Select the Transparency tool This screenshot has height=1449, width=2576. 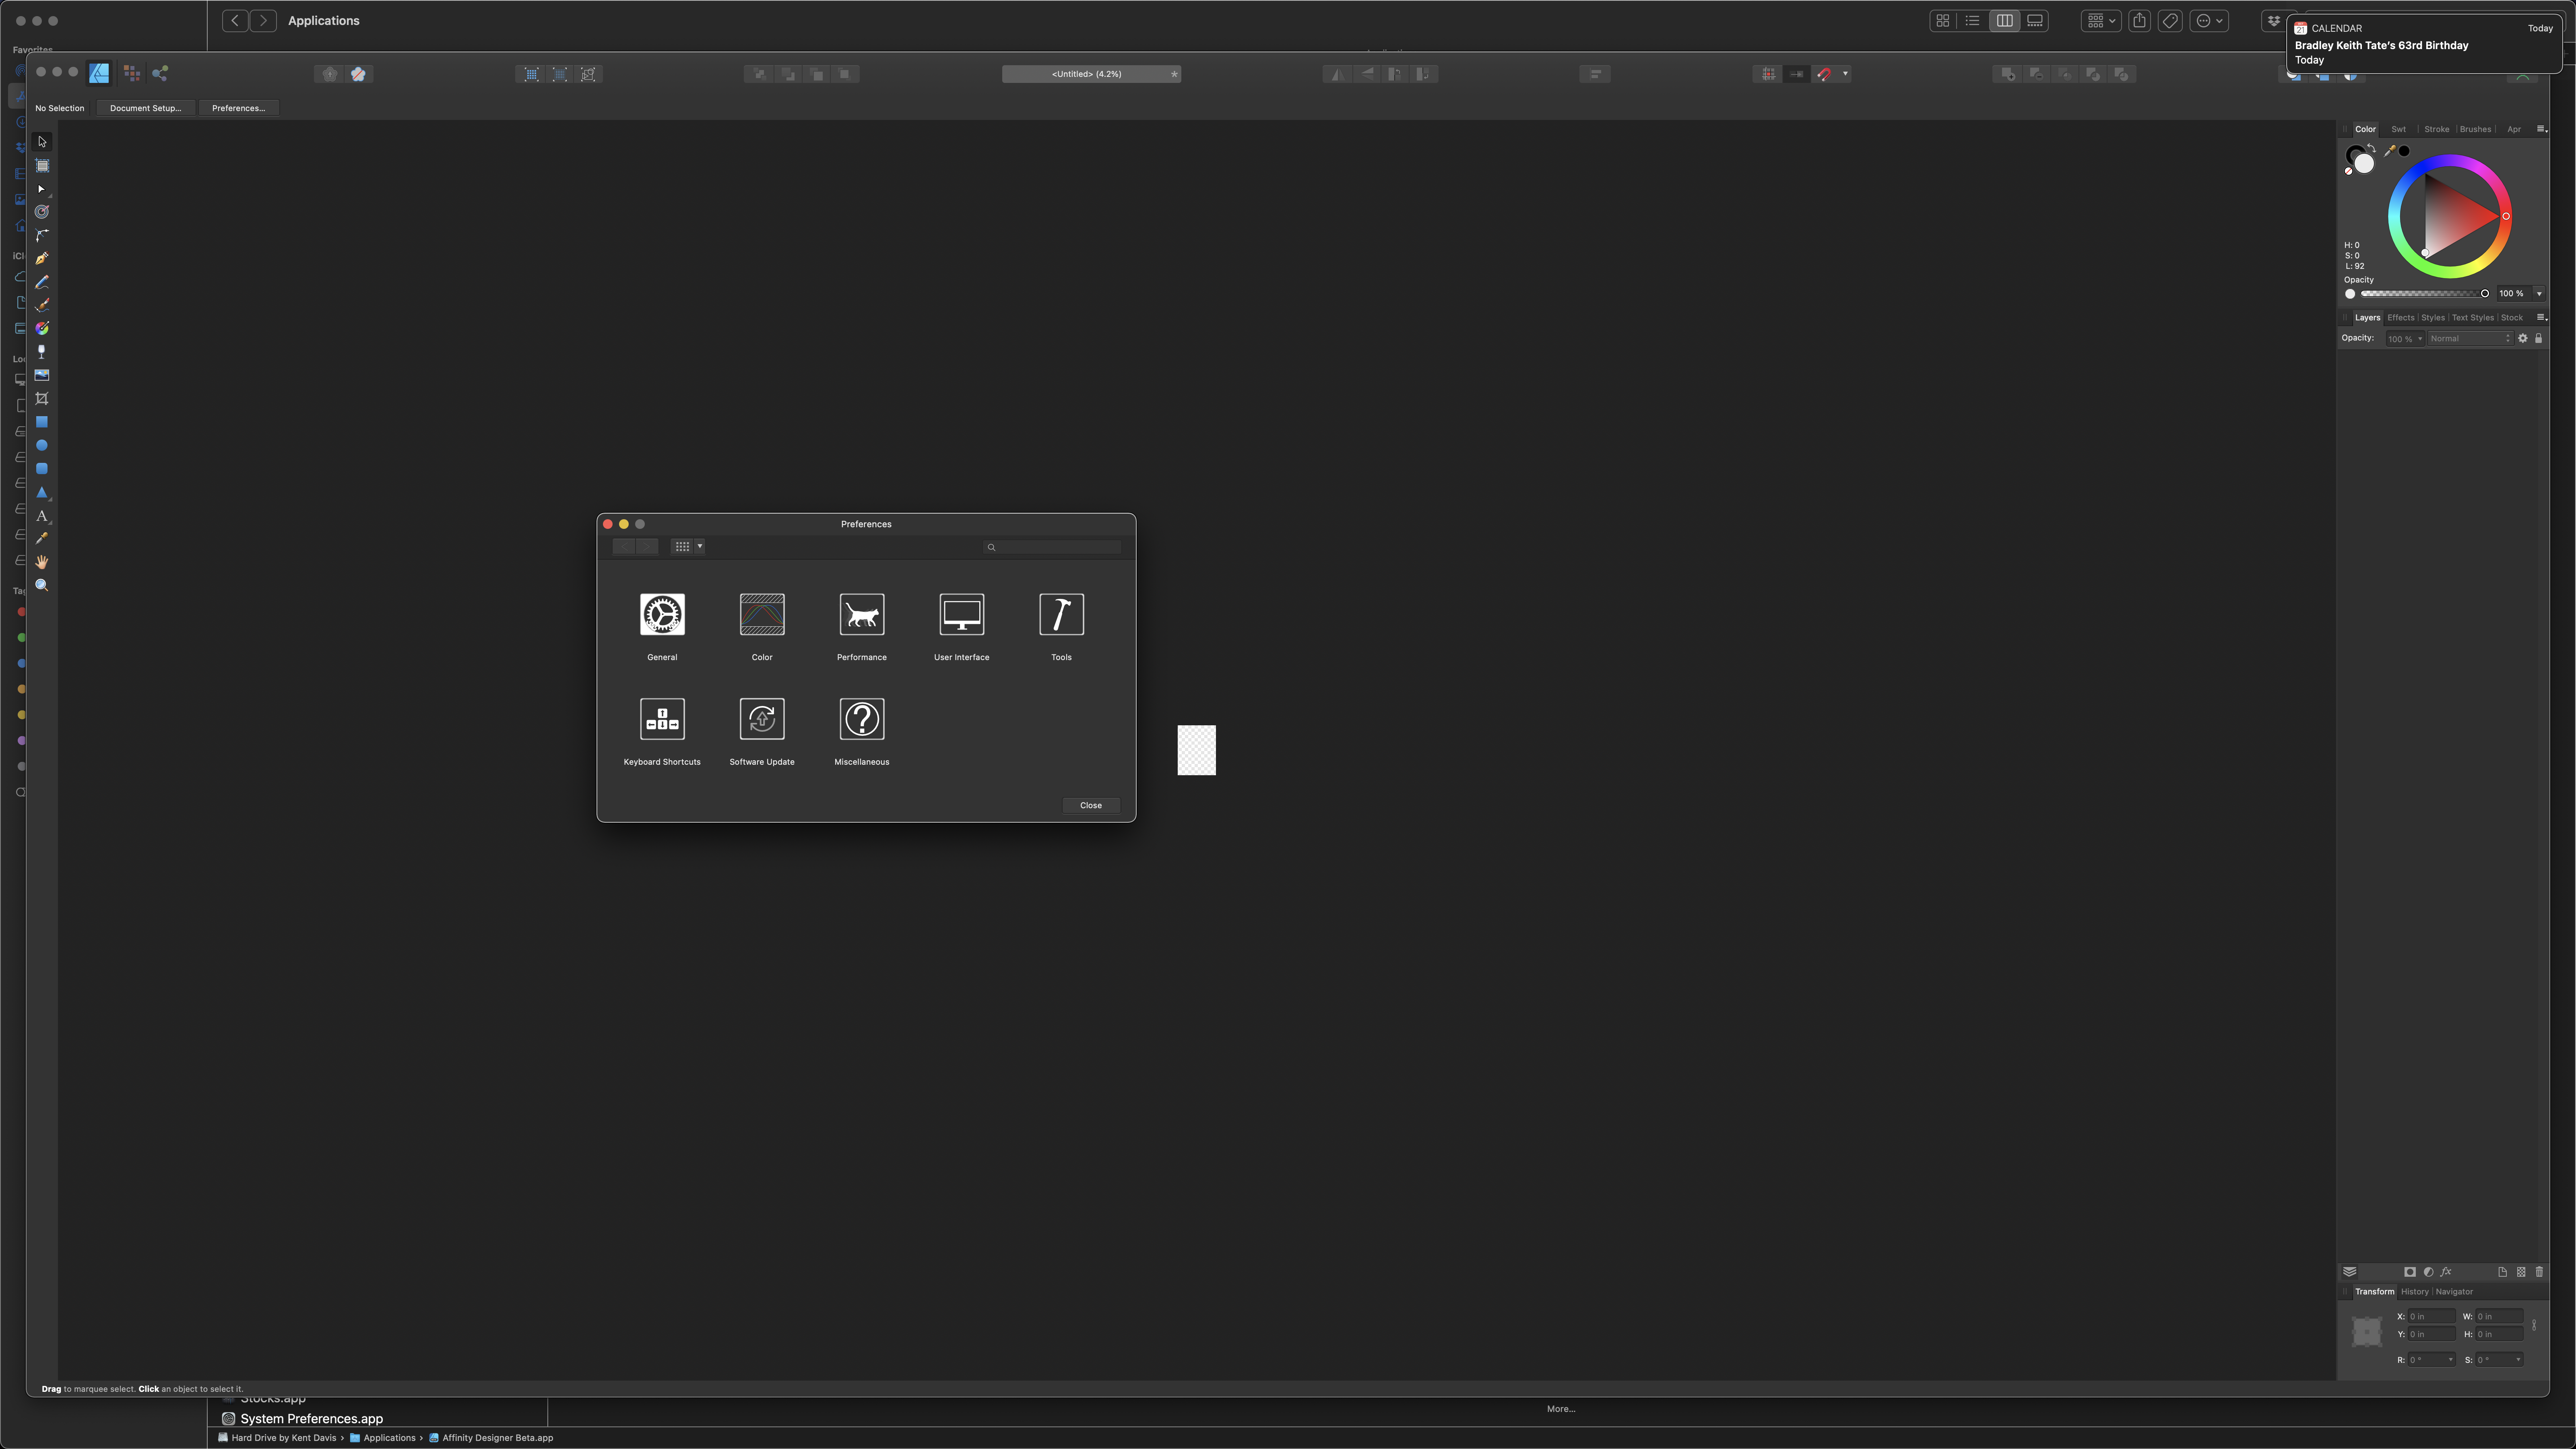click(x=42, y=352)
